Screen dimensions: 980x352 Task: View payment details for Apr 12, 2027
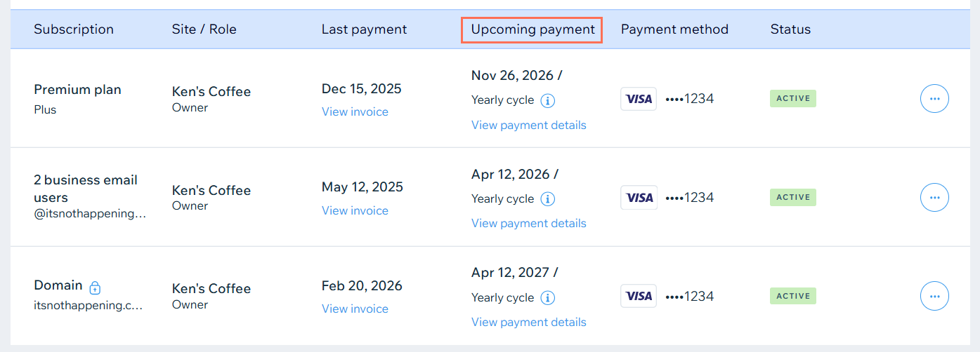(528, 322)
